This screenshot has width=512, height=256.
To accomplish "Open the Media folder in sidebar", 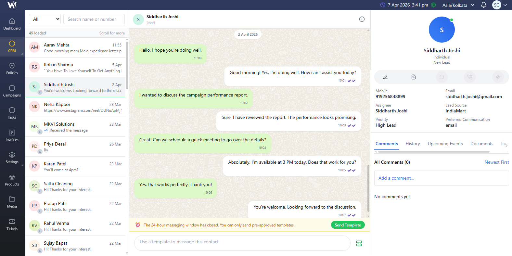I will coord(12,202).
